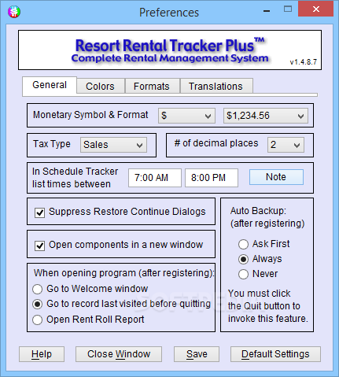The height and width of the screenshot is (377, 339).
Task: Click the Tax Type label
Action: [x=52, y=144]
